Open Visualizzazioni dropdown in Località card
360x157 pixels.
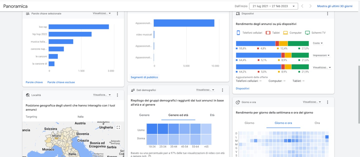coord(102,95)
